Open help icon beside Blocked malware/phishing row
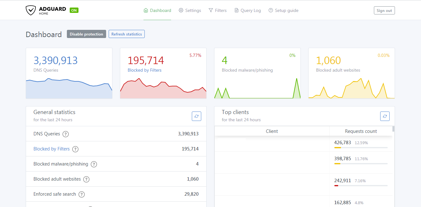Image resolution: width=421 pixels, height=207 pixels. point(94,164)
